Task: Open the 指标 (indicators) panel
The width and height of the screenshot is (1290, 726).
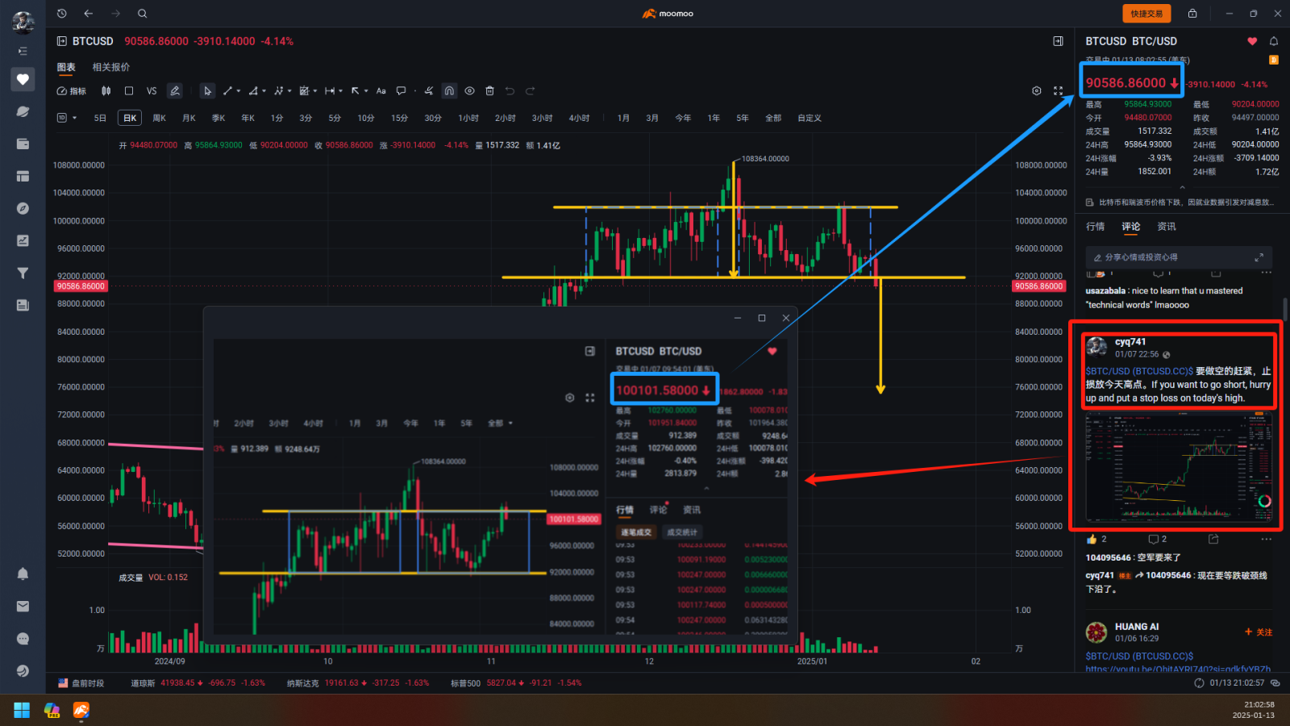Action: pos(71,90)
